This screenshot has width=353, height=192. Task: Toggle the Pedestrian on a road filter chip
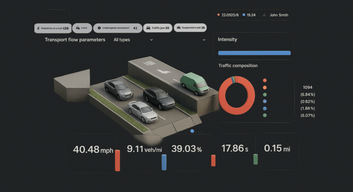pyautogui.click(x=53, y=28)
